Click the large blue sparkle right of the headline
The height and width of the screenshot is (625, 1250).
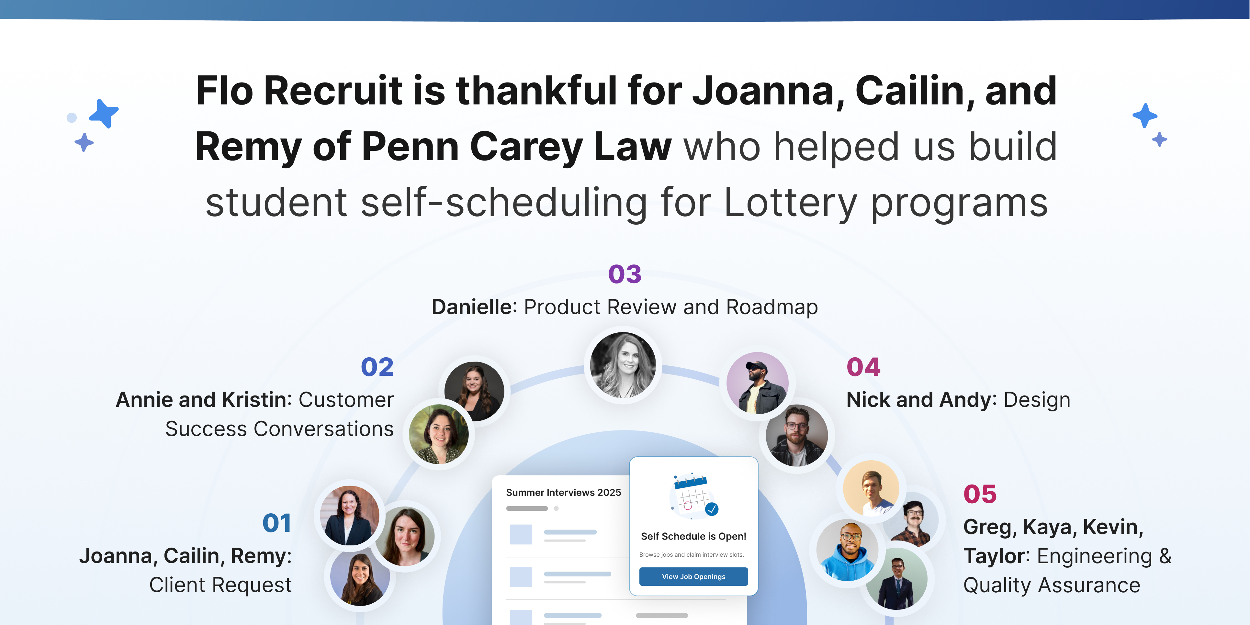point(1145,116)
